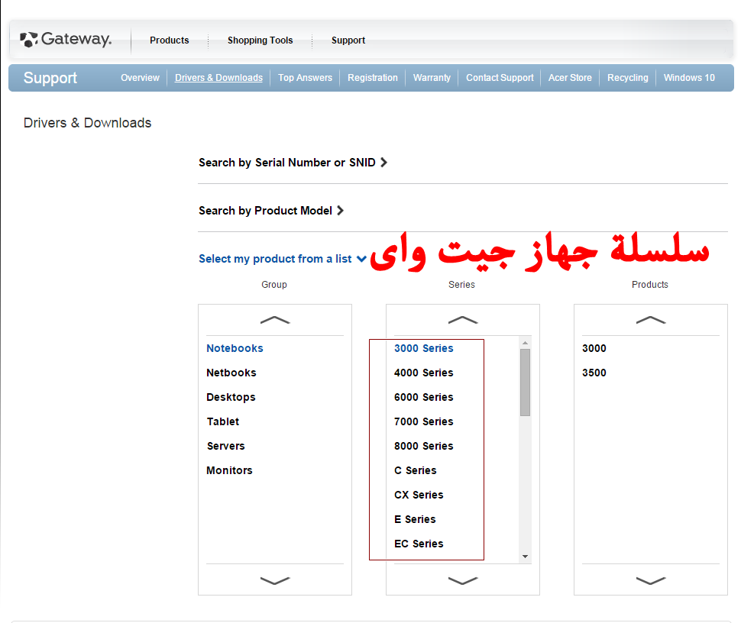741x623 pixels.
Task: Click the Products list down arrow
Action: 651,580
